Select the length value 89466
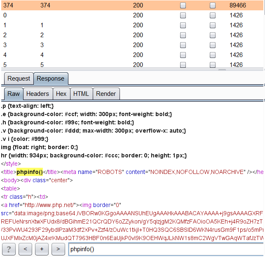265x257 pixels. click(x=238, y=5)
